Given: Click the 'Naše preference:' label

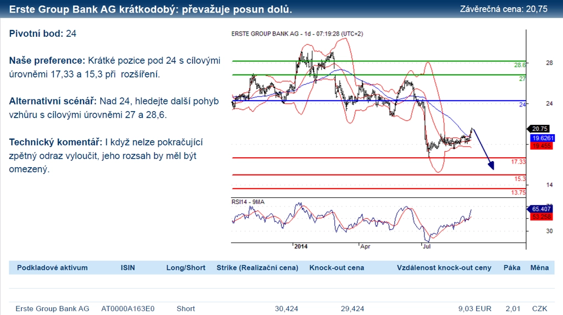Looking at the screenshot, I should point(47,60).
